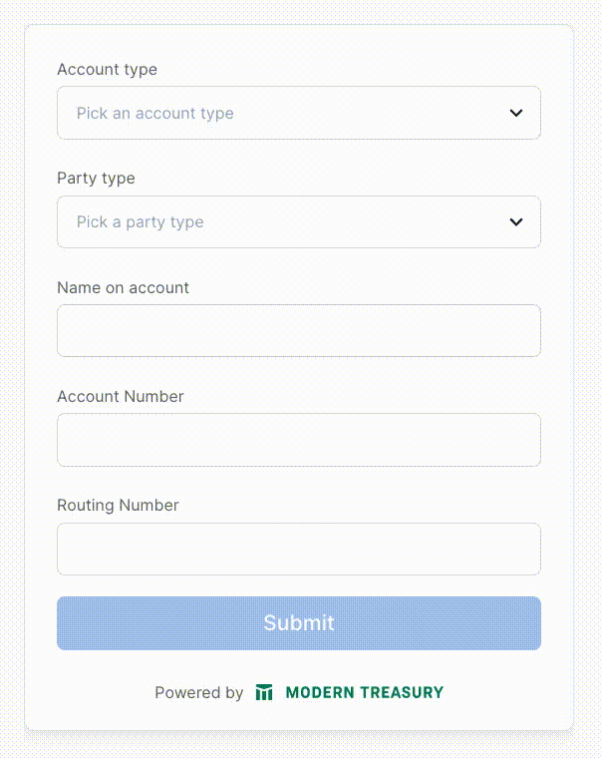Screen dimensions: 602x758
Task: Click the Modern Treasury logo icon
Action: [x=264, y=692]
